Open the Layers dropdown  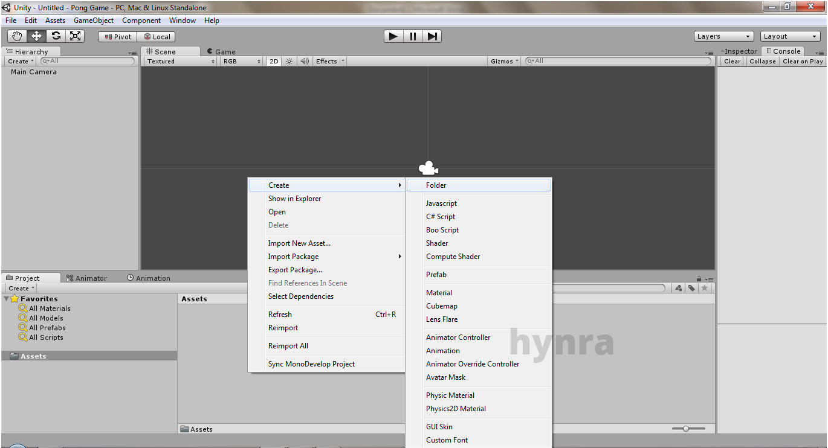pyautogui.click(x=724, y=36)
